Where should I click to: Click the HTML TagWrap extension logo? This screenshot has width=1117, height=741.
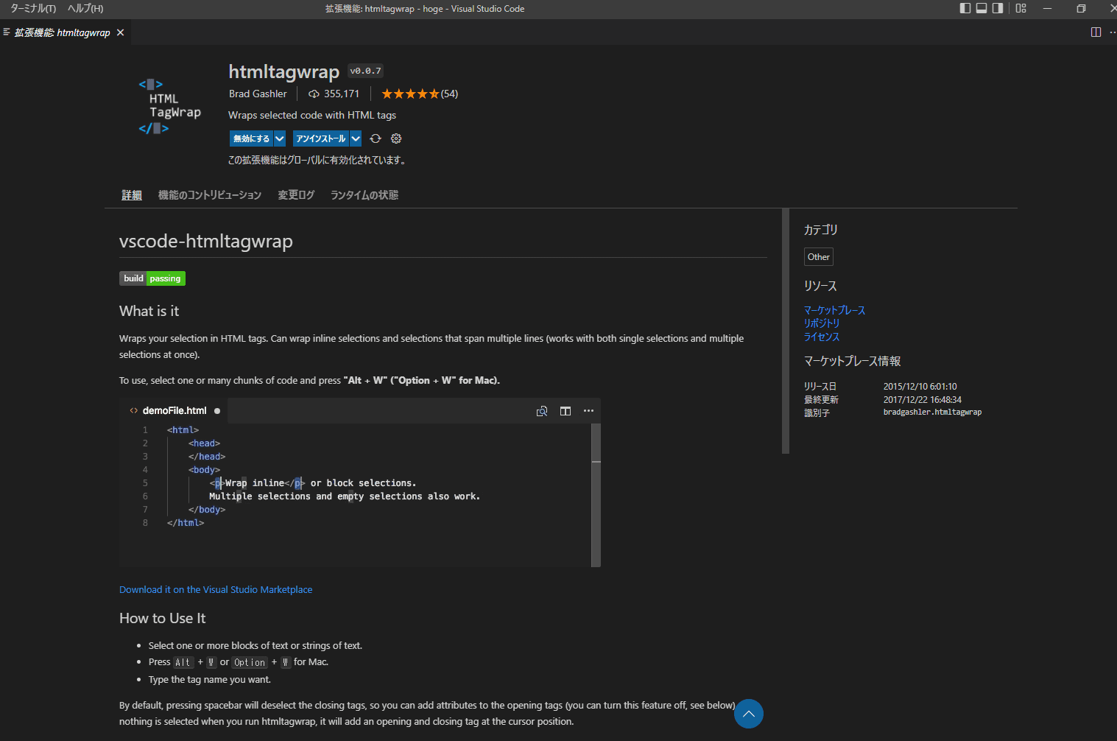[169, 107]
